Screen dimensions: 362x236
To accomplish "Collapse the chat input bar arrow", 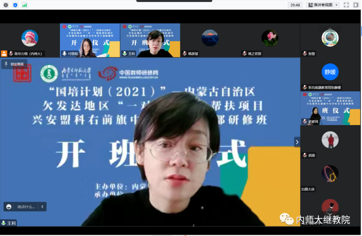I will tap(42, 207).
